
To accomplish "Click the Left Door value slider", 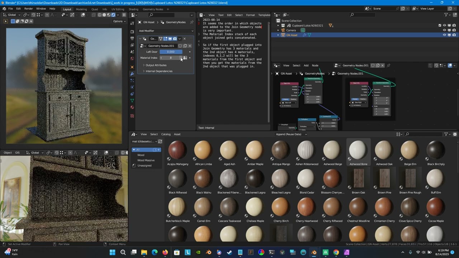I will (x=171, y=52).
